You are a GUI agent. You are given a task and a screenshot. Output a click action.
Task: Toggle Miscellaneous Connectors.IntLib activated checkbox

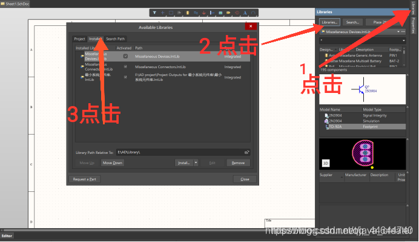point(125,66)
